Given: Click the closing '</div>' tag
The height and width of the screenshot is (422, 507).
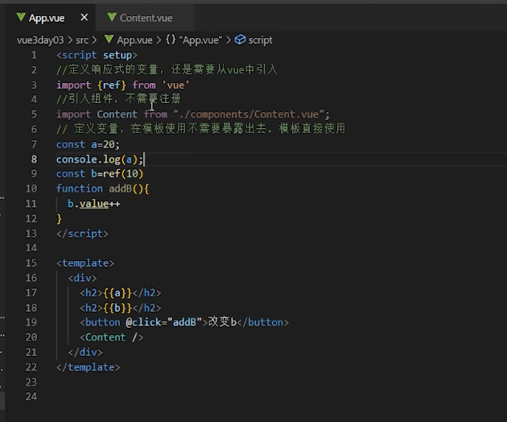Looking at the screenshot, I should tap(85, 352).
